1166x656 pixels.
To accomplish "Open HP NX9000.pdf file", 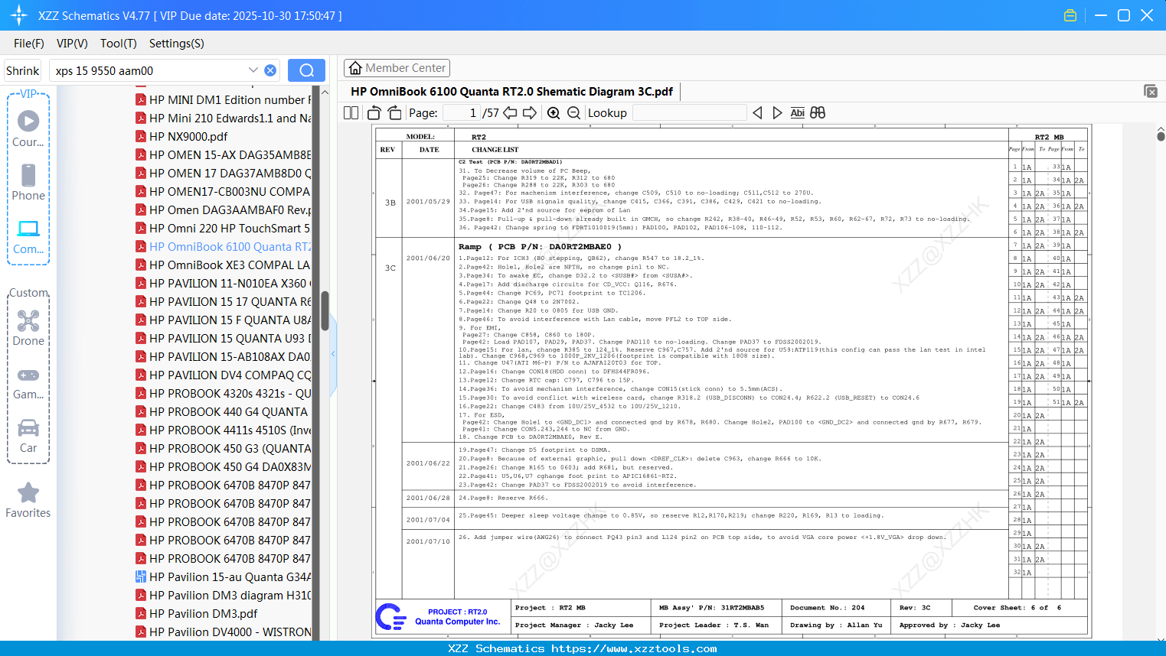I will (x=182, y=137).
